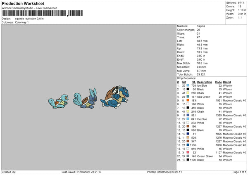The image size is (248, 175).
Task: Select the Wartortle embroidery figure
Action: coord(85,98)
